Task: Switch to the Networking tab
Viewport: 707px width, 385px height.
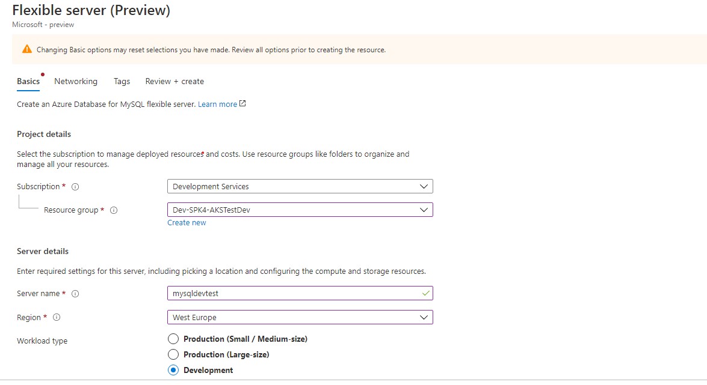Action: click(x=76, y=81)
